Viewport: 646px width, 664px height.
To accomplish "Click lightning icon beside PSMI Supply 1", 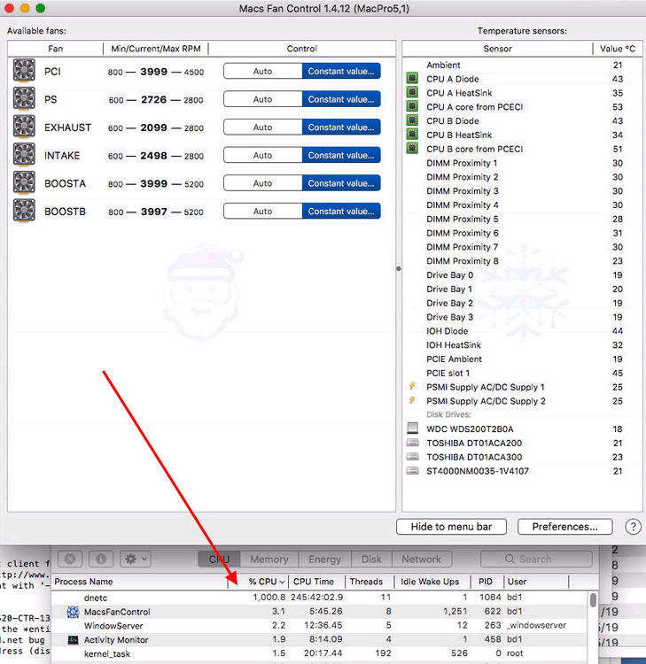I will tap(412, 386).
